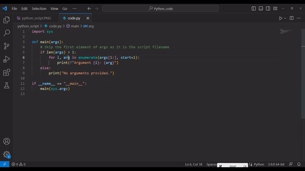This screenshot has height=171, width=305.
Task: Open the remote window status button
Action: [x=4, y=164]
